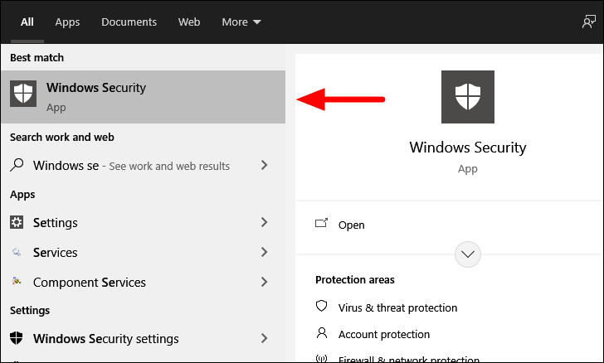Click the Services app icon
Viewport: 604px width, 363px height.
[17, 252]
